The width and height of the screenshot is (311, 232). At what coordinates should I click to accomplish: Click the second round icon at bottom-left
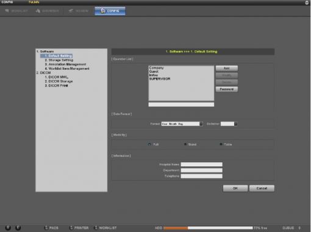pyautogui.click(x=18, y=228)
